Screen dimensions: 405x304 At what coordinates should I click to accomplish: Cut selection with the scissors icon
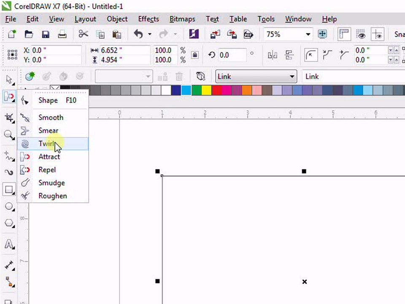click(83, 34)
